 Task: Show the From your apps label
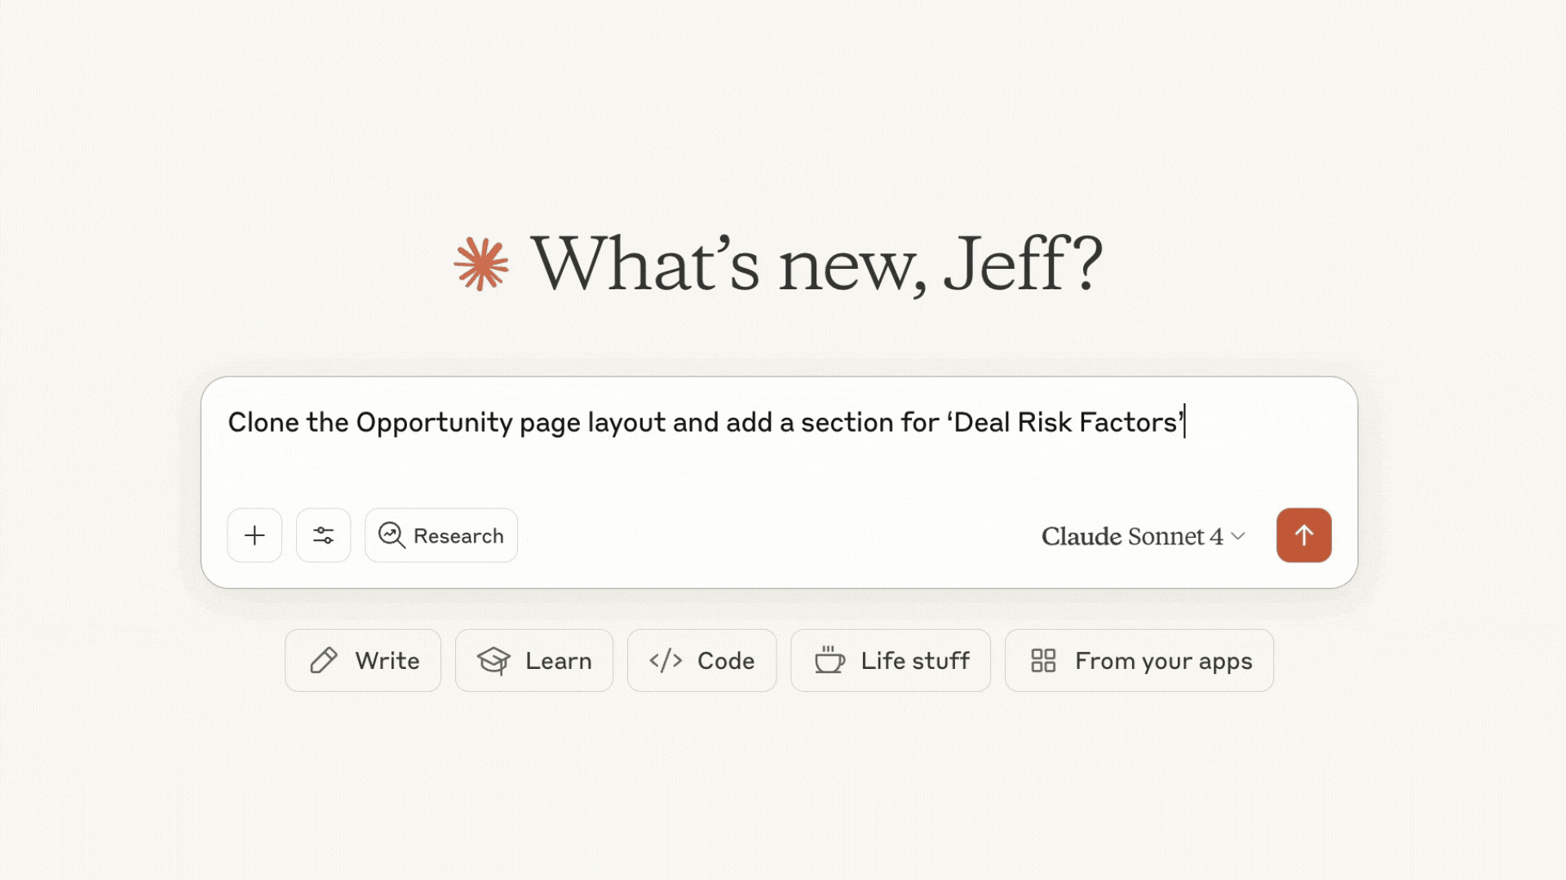tap(1163, 661)
